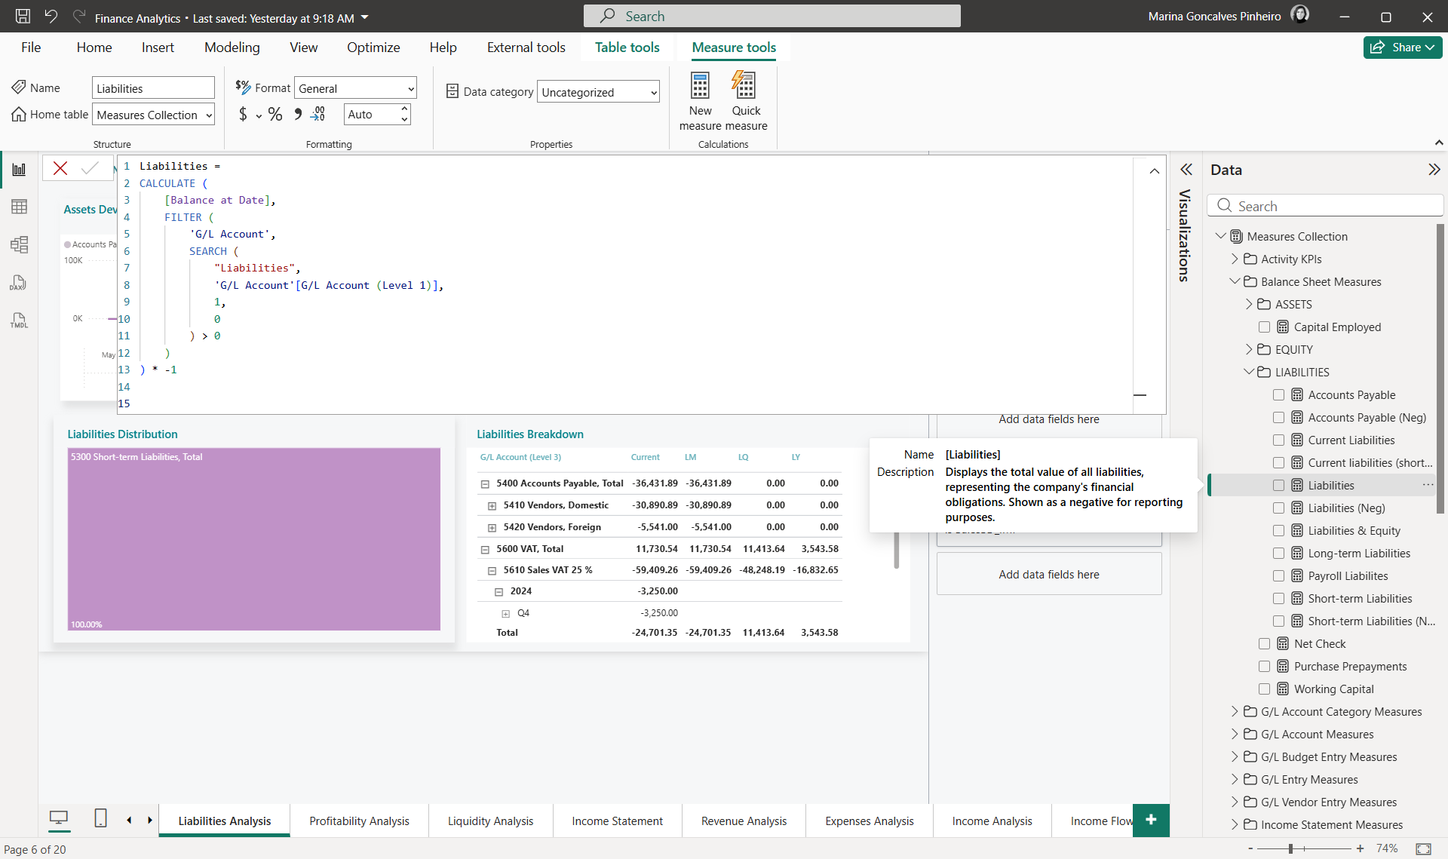Viewport: 1448px width, 859px height.
Task: Open the TMDL view icon
Action: [19, 321]
